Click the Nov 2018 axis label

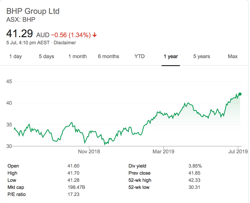tap(89, 151)
